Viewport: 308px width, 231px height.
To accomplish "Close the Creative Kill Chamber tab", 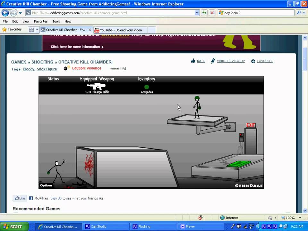I will tap(90, 30).
